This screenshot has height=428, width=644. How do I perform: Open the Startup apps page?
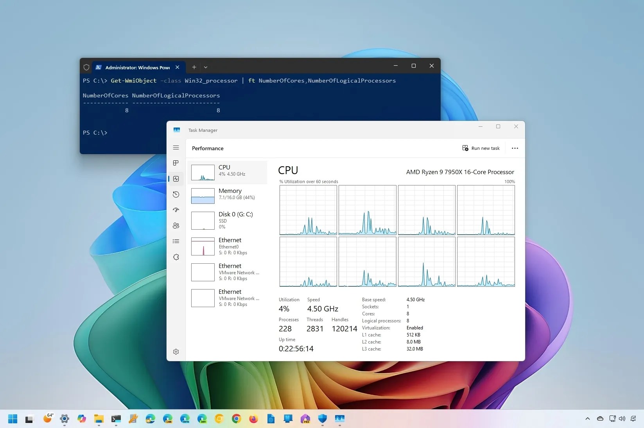[x=176, y=210]
